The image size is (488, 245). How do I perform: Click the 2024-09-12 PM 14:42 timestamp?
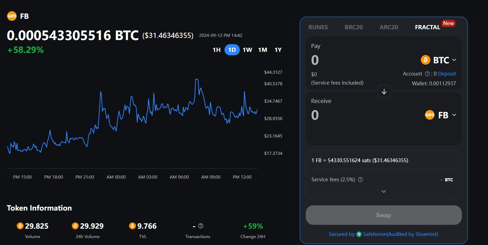coord(221,35)
